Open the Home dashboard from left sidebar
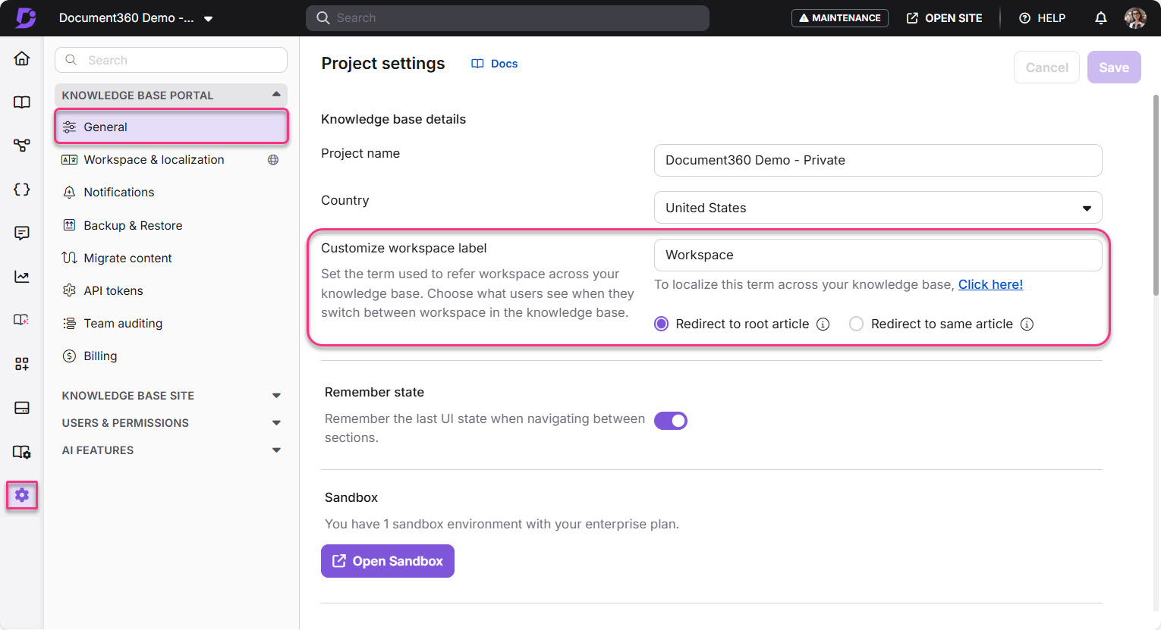Viewport: 1161px width, 630px height. click(x=21, y=58)
